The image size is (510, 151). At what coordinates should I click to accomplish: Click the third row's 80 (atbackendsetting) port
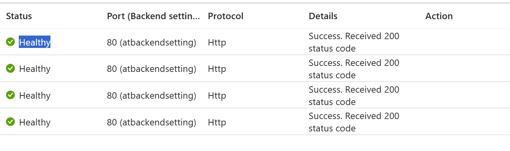click(x=152, y=96)
